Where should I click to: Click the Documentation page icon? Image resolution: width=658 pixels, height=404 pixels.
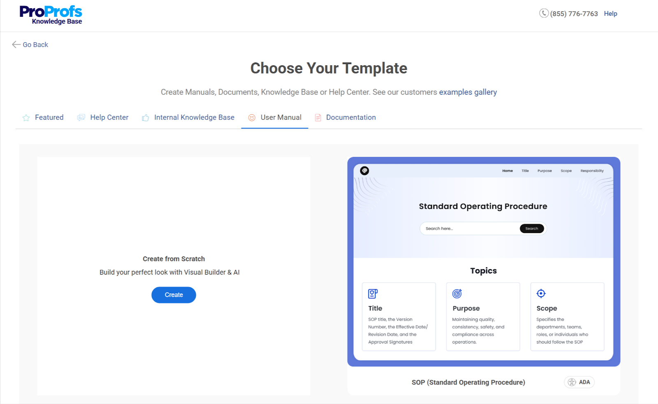pos(317,118)
